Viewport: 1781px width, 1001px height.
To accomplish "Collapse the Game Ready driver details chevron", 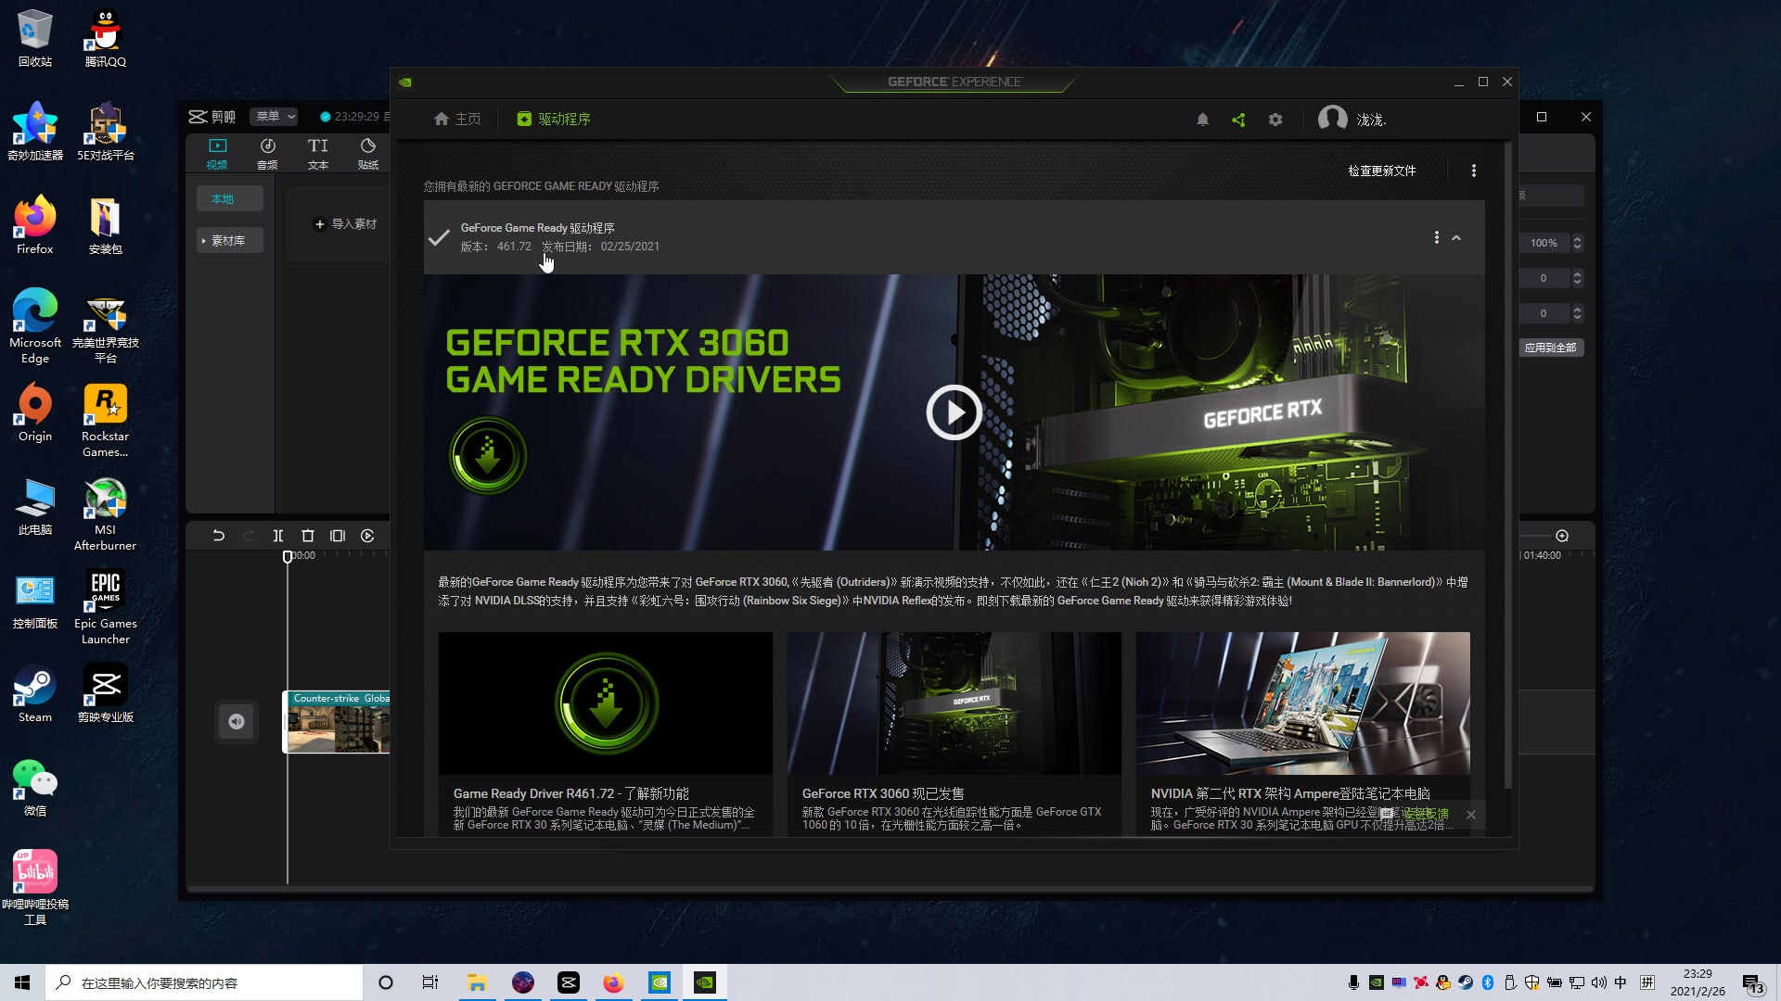I will (1456, 238).
